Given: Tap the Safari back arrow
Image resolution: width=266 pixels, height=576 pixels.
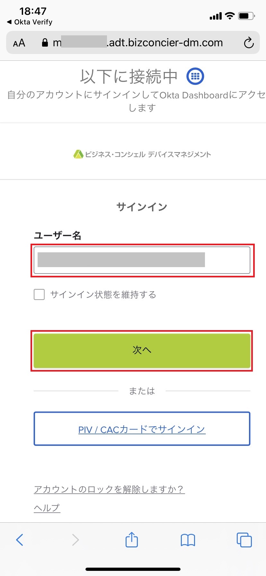Looking at the screenshot, I should click(20, 540).
